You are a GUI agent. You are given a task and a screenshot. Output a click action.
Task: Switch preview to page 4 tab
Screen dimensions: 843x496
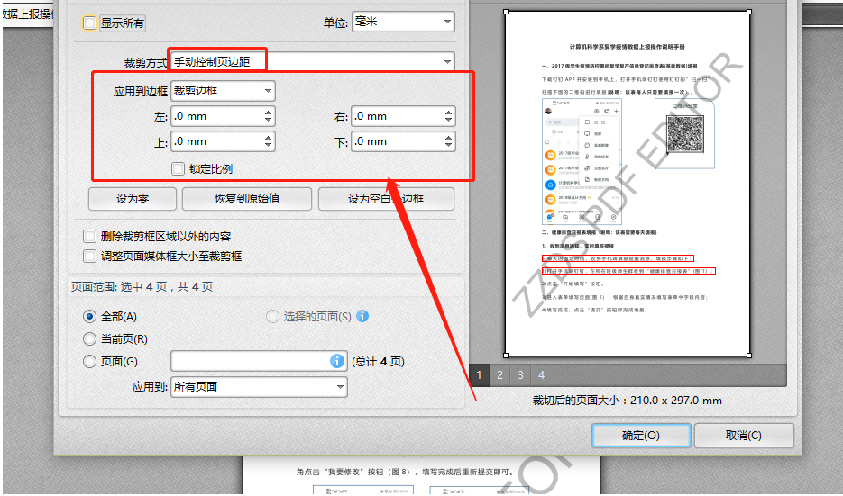pos(541,375)
